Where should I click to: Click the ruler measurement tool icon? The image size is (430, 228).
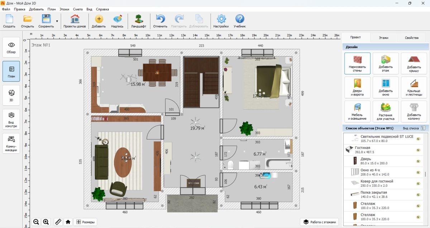point(58,222)
